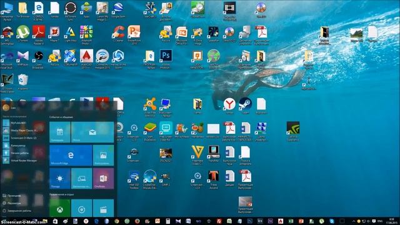
Task: Open the GIMP 2 desktop shortcut
Action: pos(166,179)
